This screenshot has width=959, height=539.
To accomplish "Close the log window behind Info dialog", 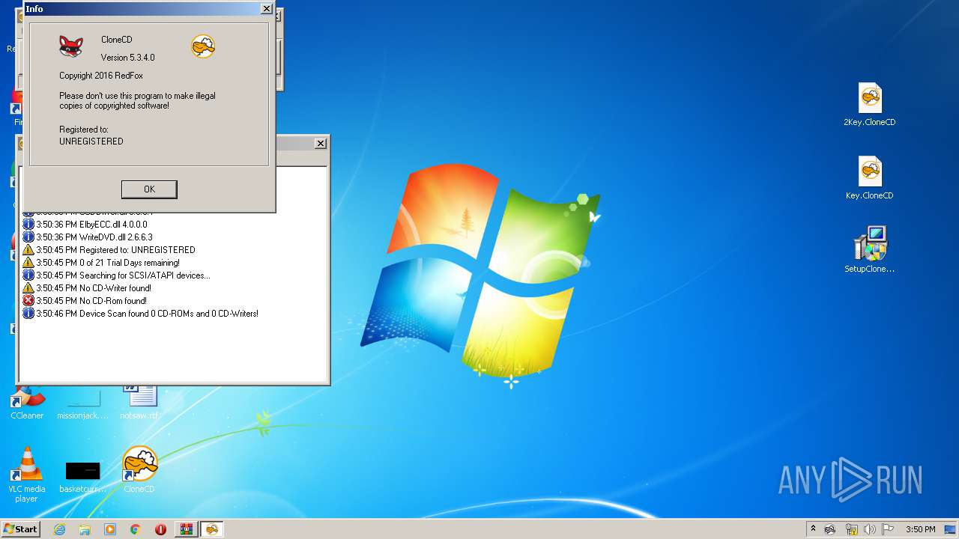I will coord(321,144).
